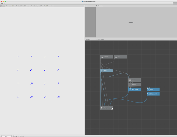
Task: Select the take_every1 node icon
Action: pyautogui.click(x=130, y=89)
